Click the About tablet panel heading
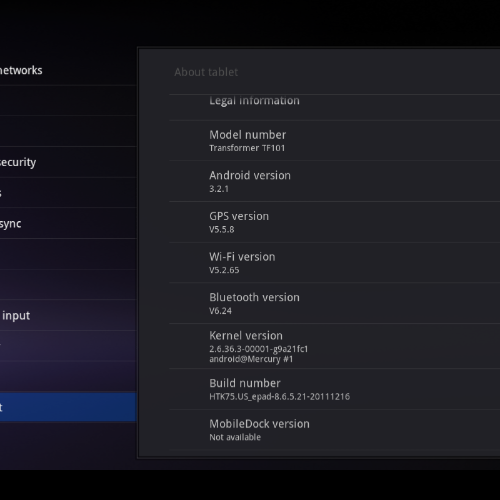Image resolution: width=500 pixels, height=500 pixels. tap(206, 72)
